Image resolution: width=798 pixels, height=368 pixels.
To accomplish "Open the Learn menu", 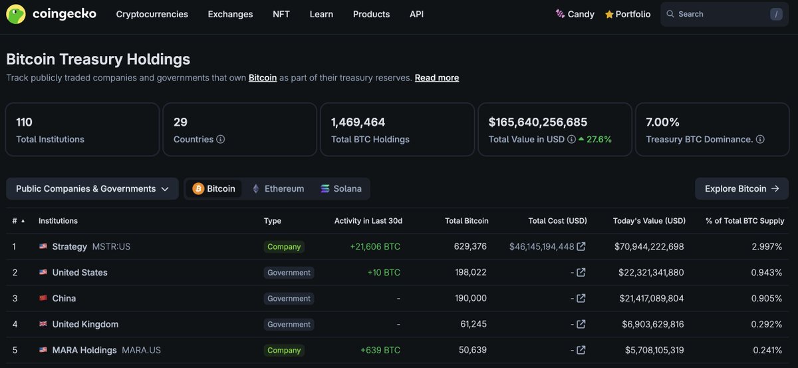I will click(x=321, y=14).
